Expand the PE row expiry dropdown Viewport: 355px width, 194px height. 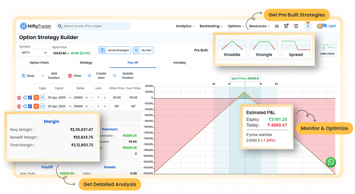coord(59,98)
